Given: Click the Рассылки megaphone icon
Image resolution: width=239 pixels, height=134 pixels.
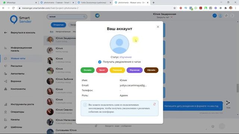Looking at the screenshot, I should 6,66.
